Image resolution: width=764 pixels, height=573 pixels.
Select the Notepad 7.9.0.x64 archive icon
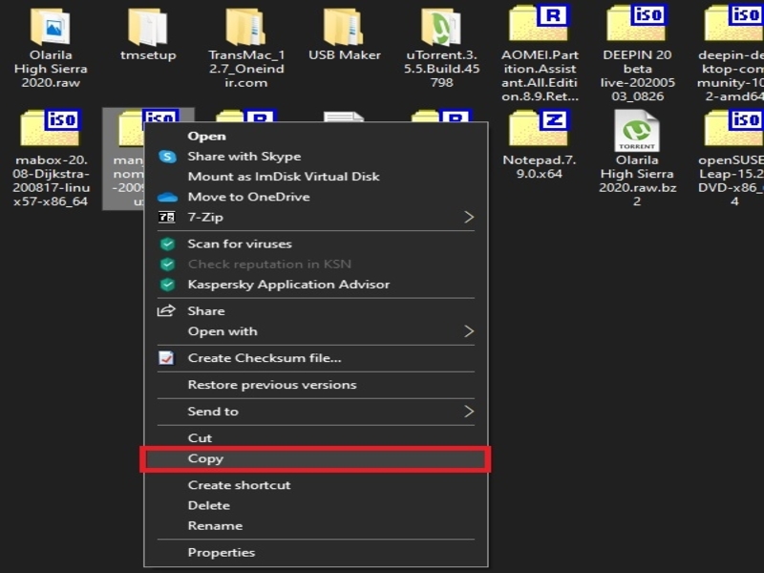point(539,129)
